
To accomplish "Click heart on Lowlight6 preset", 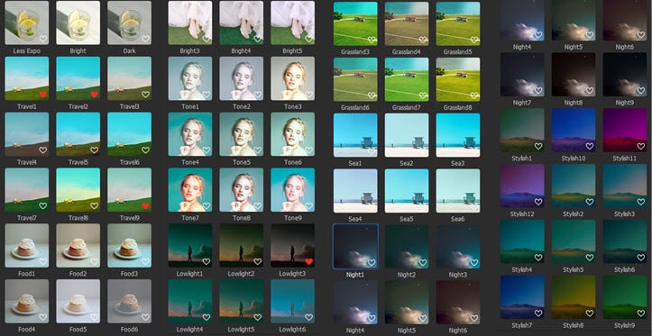I will click(x=308, y=317).
